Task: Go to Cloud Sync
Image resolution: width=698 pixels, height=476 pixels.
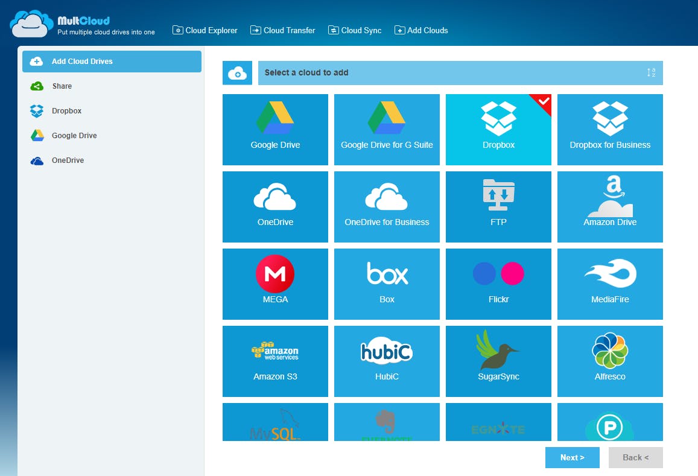Action: pos(355,30)
